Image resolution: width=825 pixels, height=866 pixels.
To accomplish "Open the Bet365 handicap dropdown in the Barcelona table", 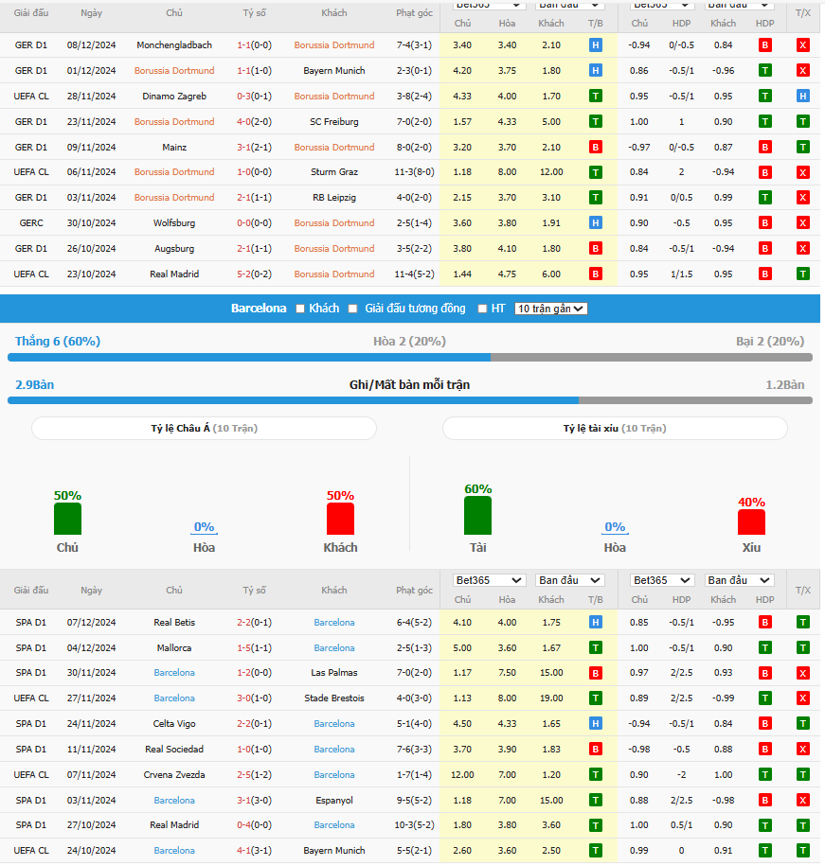I will pos(662,580).
